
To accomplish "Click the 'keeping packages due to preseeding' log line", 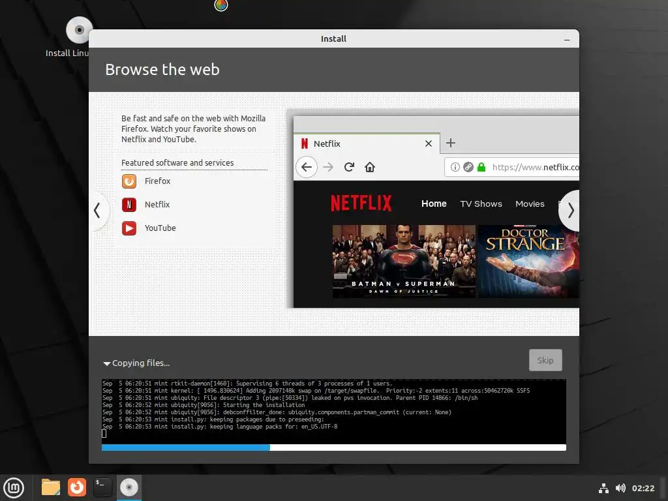I will point(213,419).
